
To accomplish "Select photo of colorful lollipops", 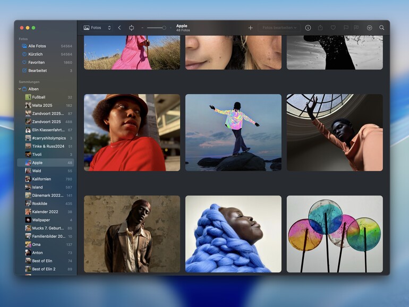I will [335, 234].
